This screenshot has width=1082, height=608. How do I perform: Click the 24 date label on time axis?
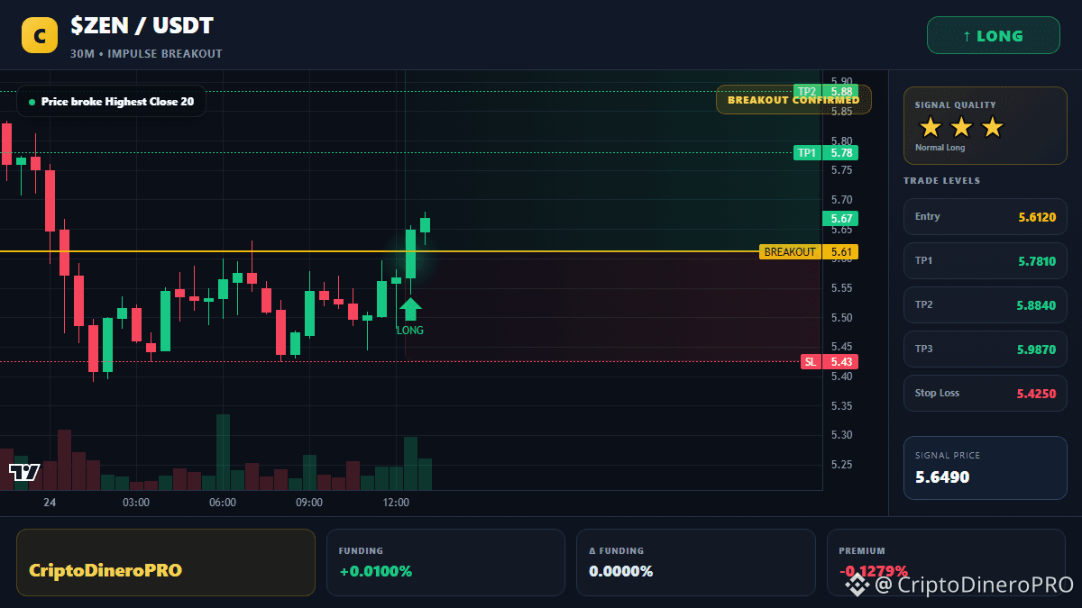pyautogui.click(x=50, y=503)
